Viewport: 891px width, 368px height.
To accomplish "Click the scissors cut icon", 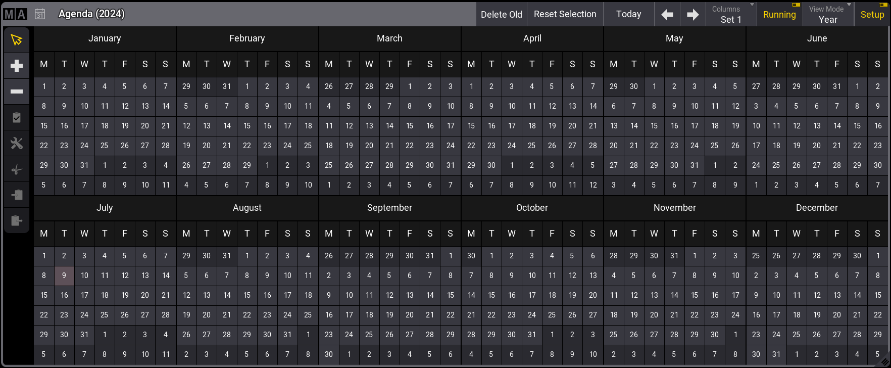I will [17, 170].
